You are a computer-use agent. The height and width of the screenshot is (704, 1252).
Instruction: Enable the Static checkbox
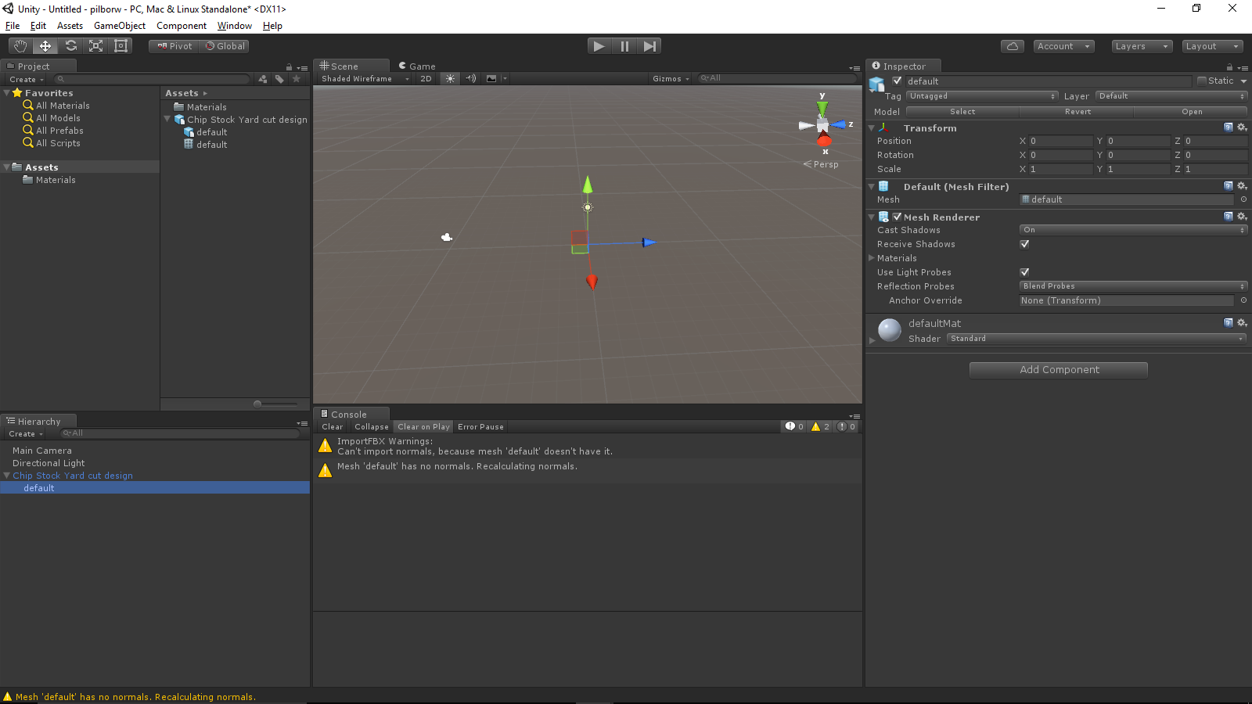pyautogui.click(x=1202, y=81)
